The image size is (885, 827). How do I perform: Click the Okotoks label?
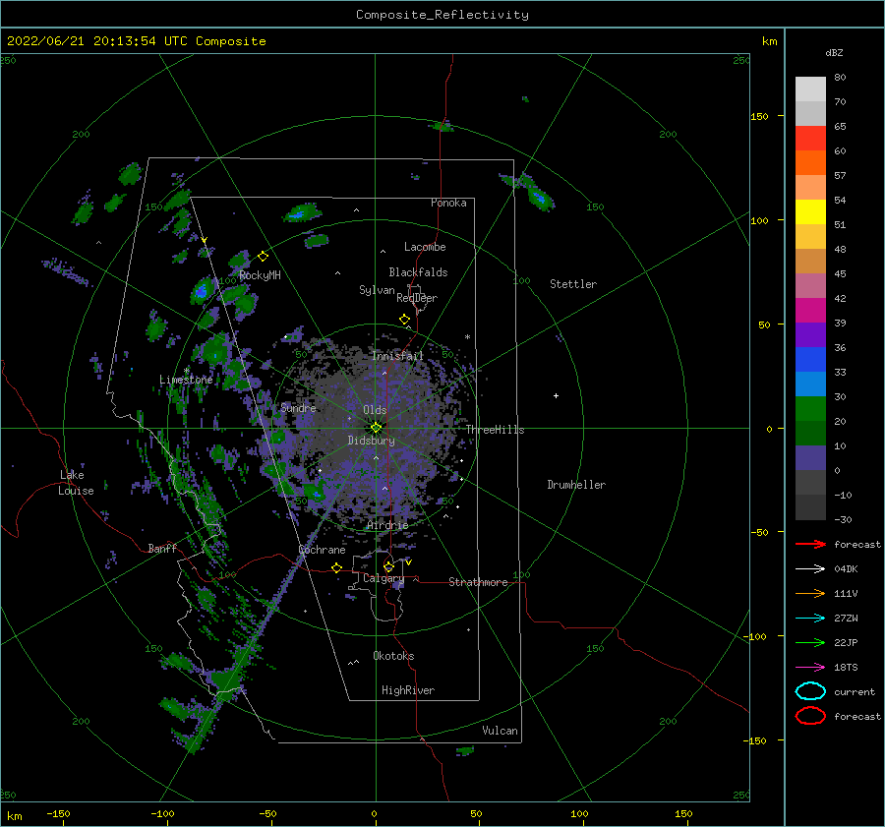coord(394,656)
